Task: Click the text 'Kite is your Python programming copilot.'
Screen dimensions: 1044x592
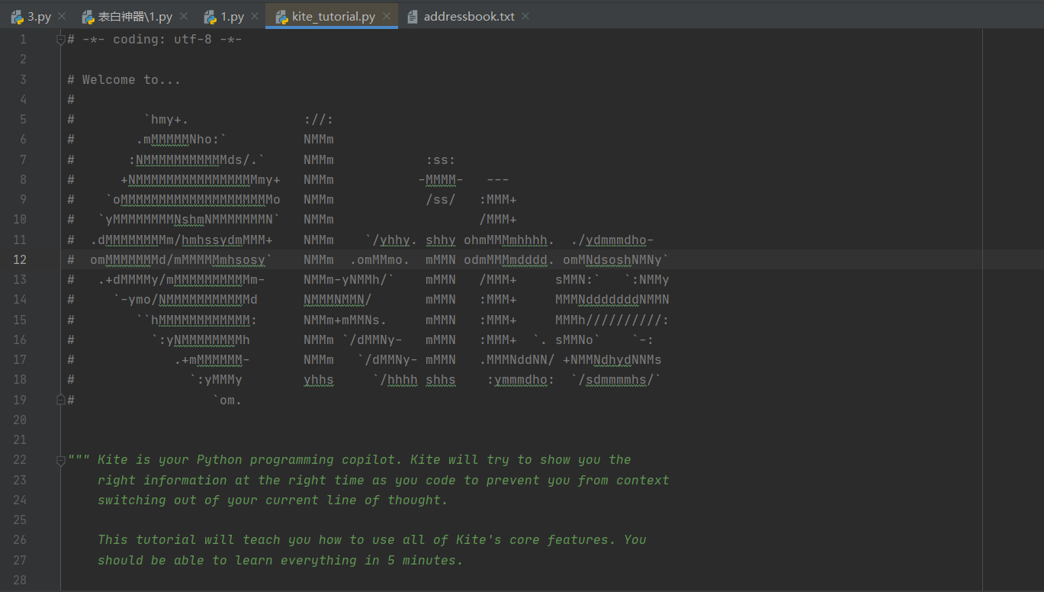Action: point(251,459)
